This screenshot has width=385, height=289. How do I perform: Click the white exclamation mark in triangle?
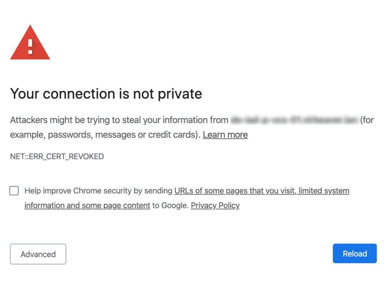pyautogui.click(x=30, y=46)
